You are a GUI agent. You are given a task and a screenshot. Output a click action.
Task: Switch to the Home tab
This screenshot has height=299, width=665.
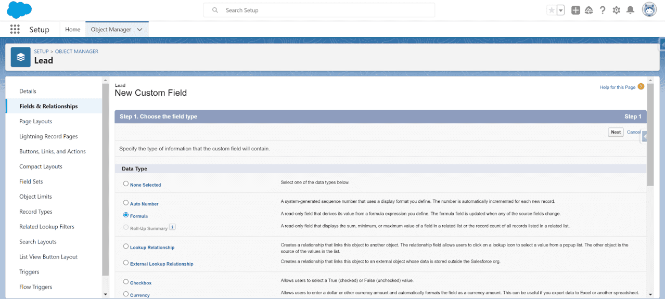(73, 30)
